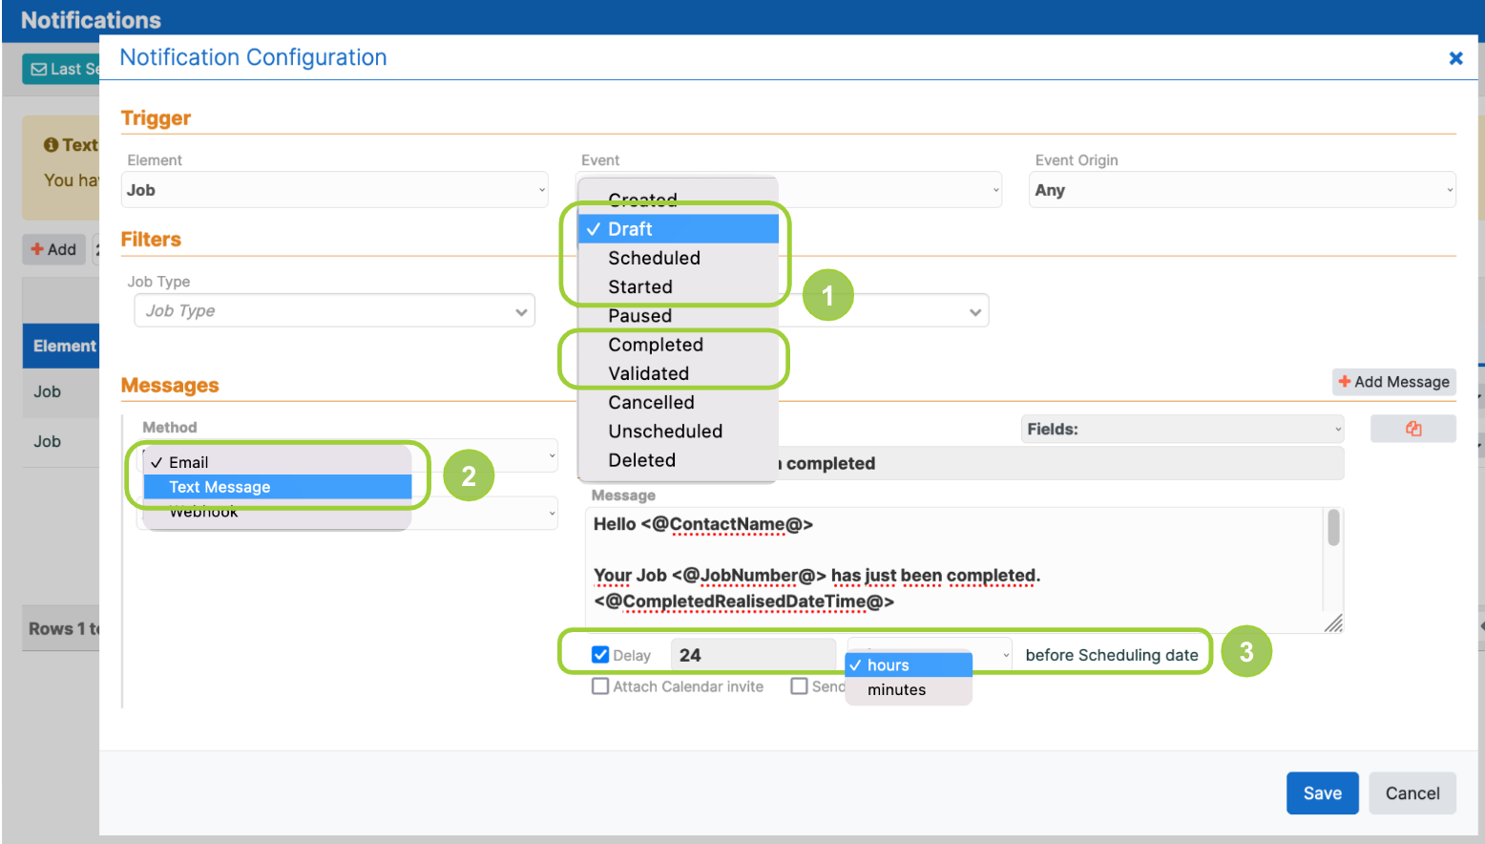The image size is (1485, 844).
Task: Select Email as the method
Action: 278,462
